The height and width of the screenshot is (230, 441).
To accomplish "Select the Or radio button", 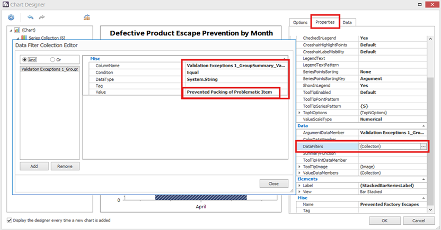I will [x=52, y=59].
